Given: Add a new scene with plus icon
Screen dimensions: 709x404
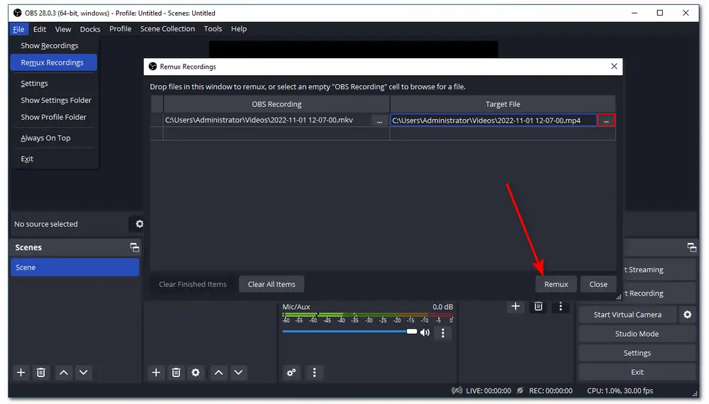Looking at the screenshot, I should (x=21, y=372).
